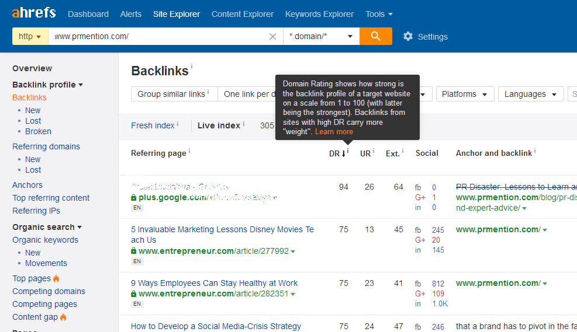Click Lost under Referring domains
This screenshot has width=577, height=332.
(x=33, y=170)
